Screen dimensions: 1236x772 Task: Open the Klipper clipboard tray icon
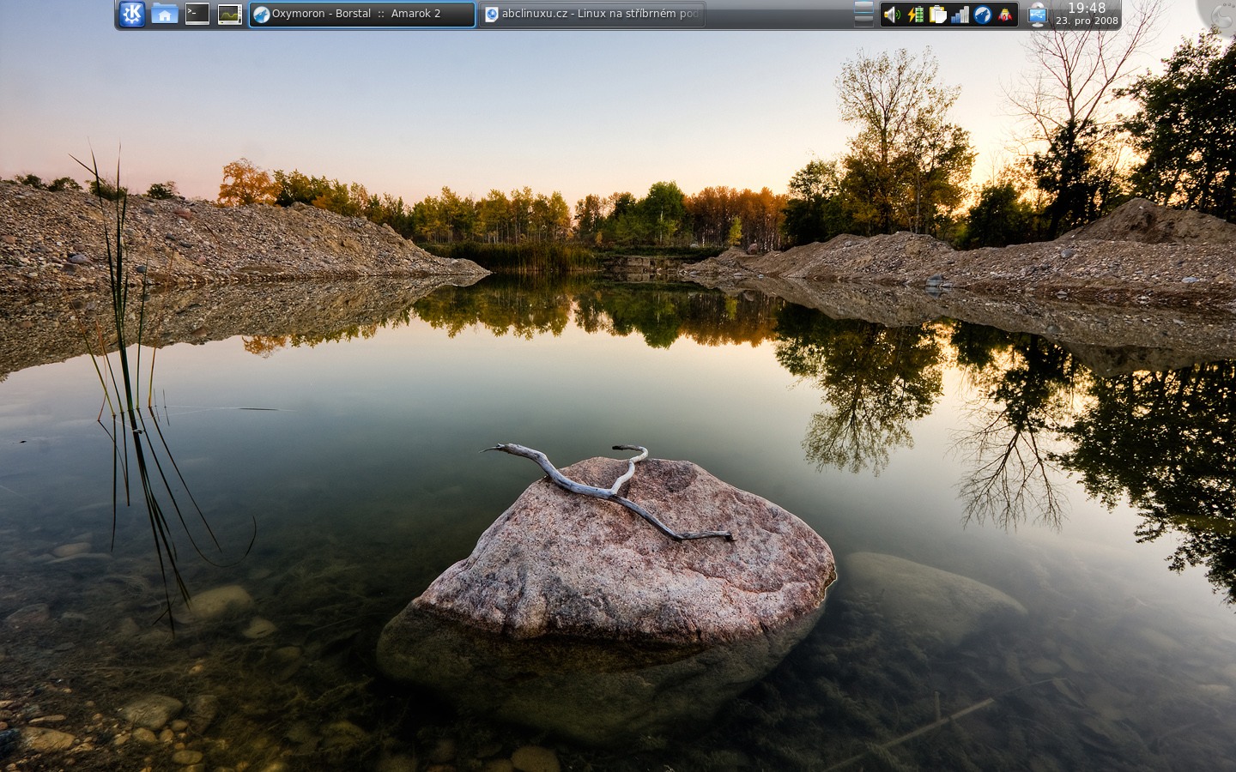pos(937,15)
